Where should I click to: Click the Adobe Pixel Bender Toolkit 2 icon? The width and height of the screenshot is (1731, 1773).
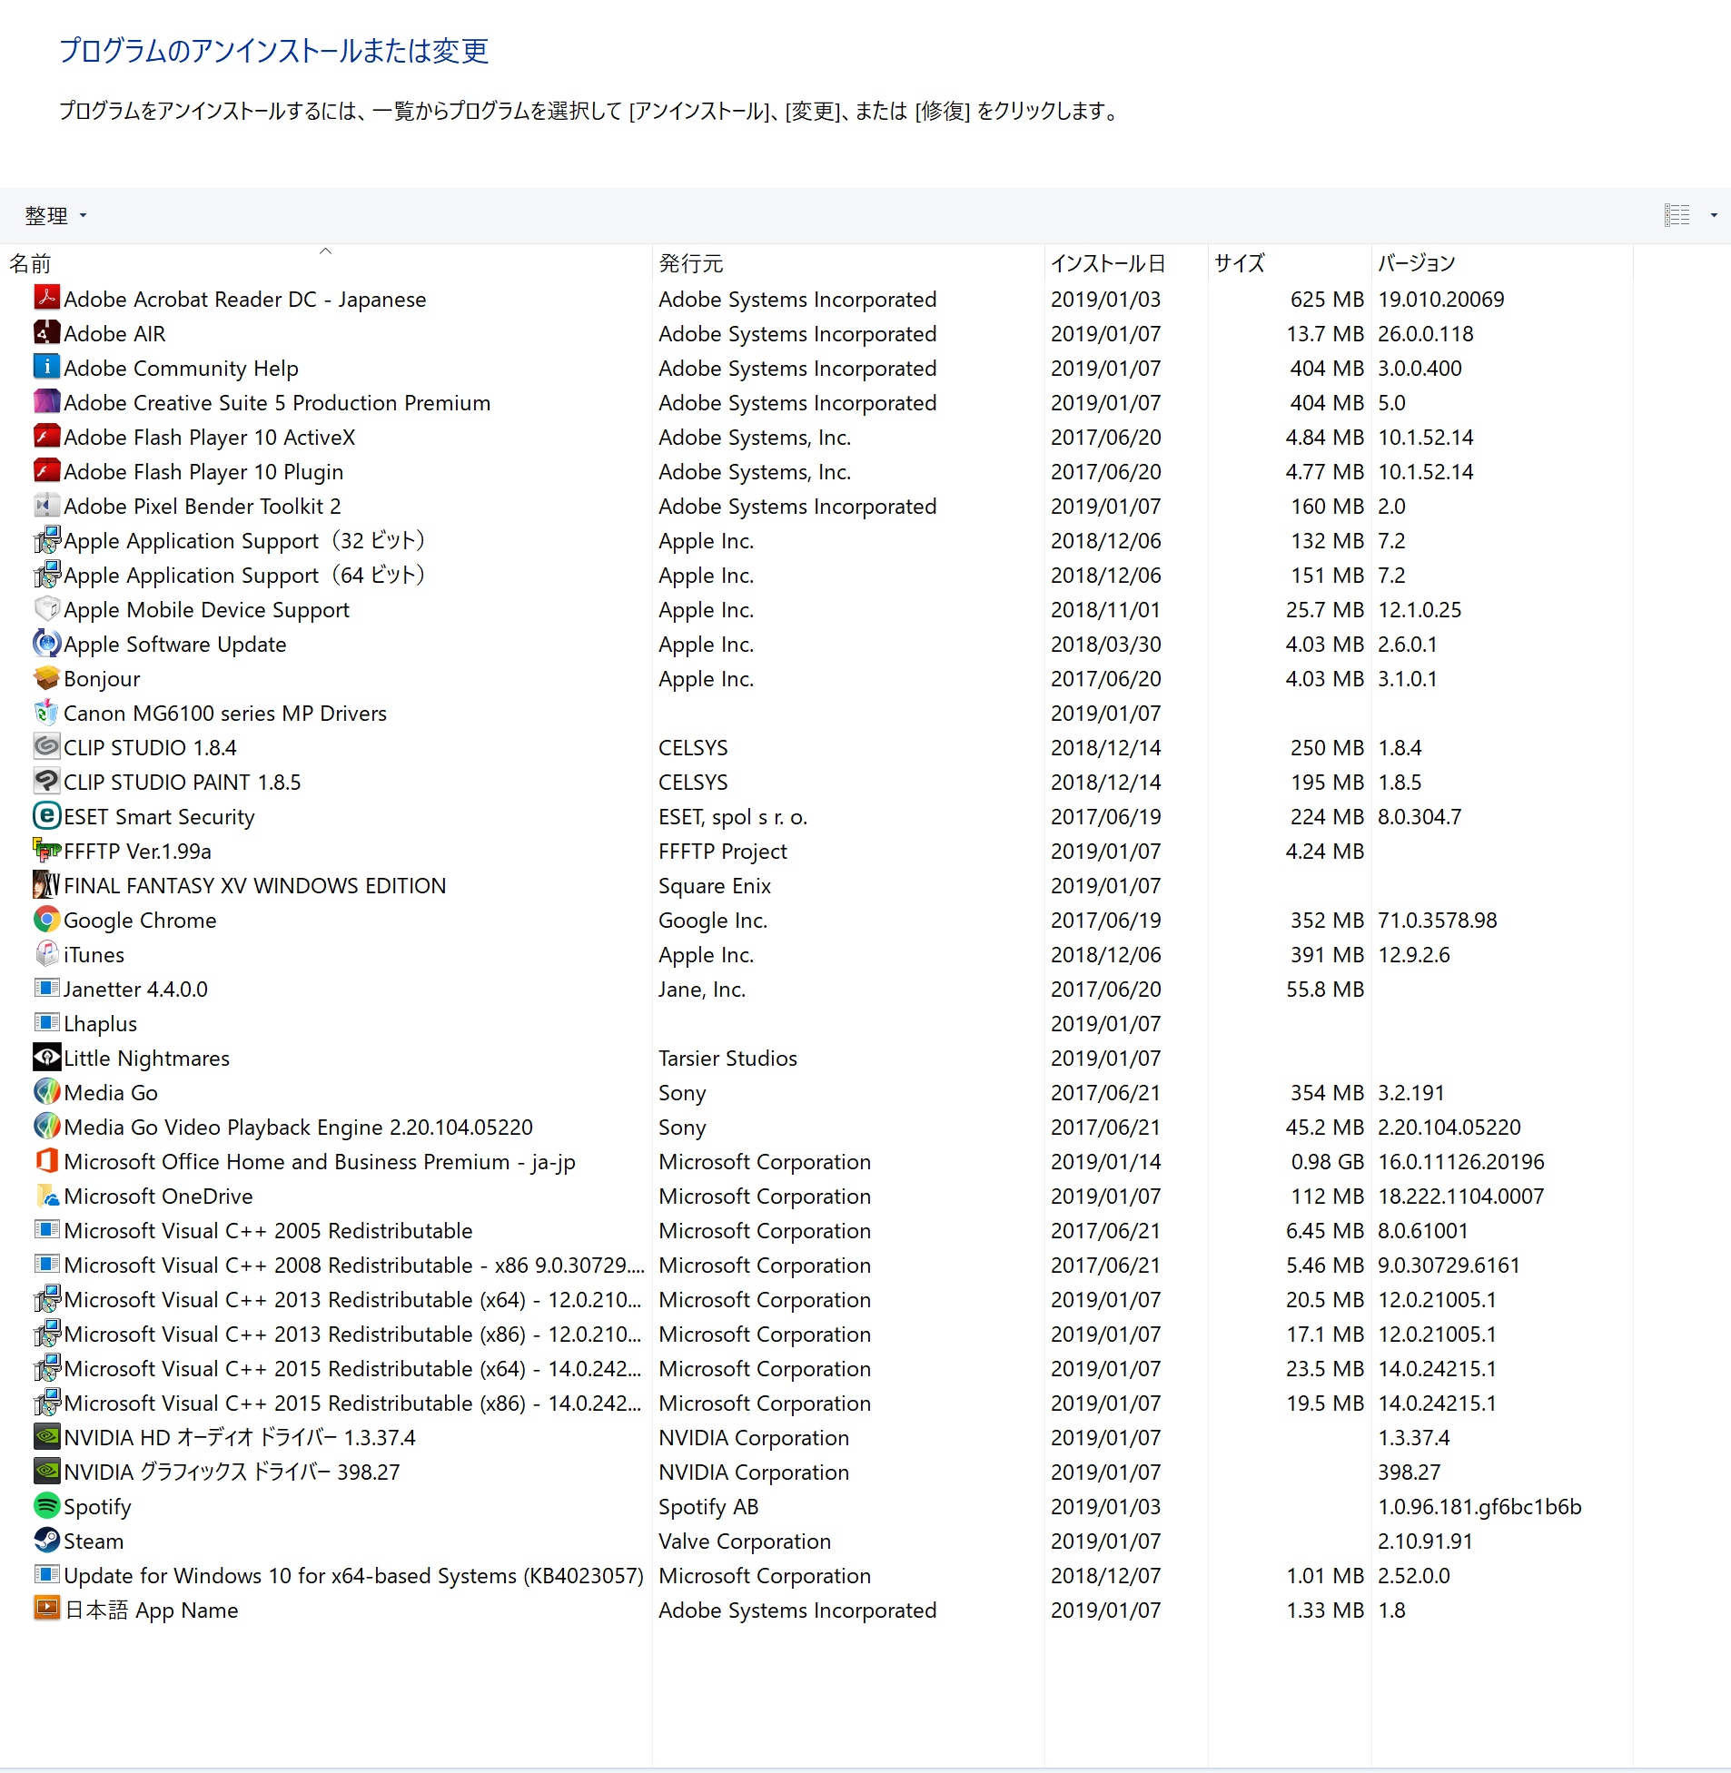tap(46, 506)
